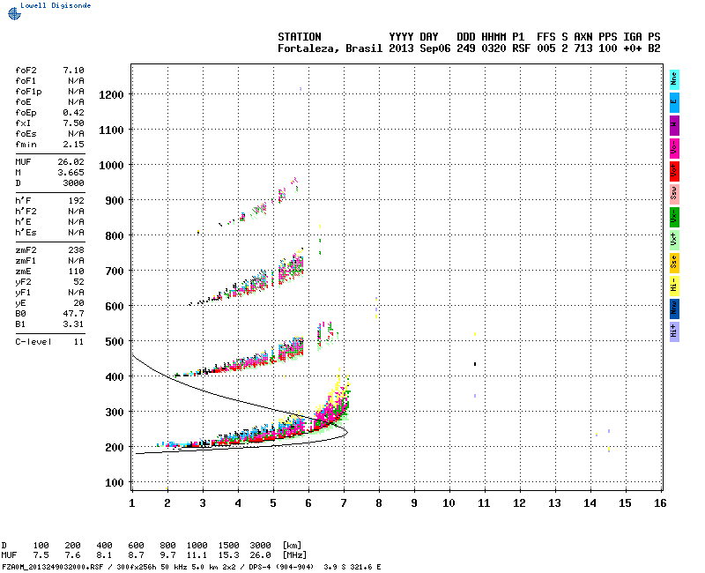
Task: Select the navy Nnw legend swatch
Action: (x=674, y=309)
